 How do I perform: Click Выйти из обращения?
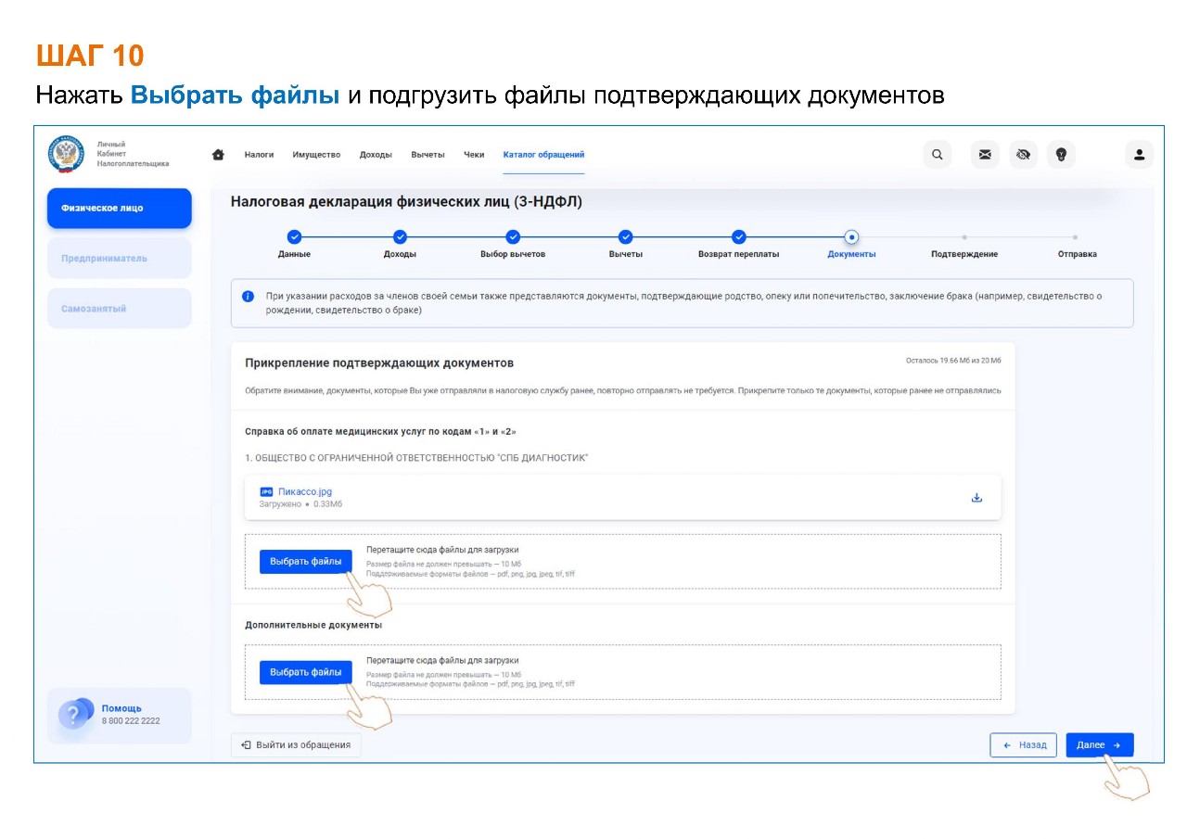(296, 745)
